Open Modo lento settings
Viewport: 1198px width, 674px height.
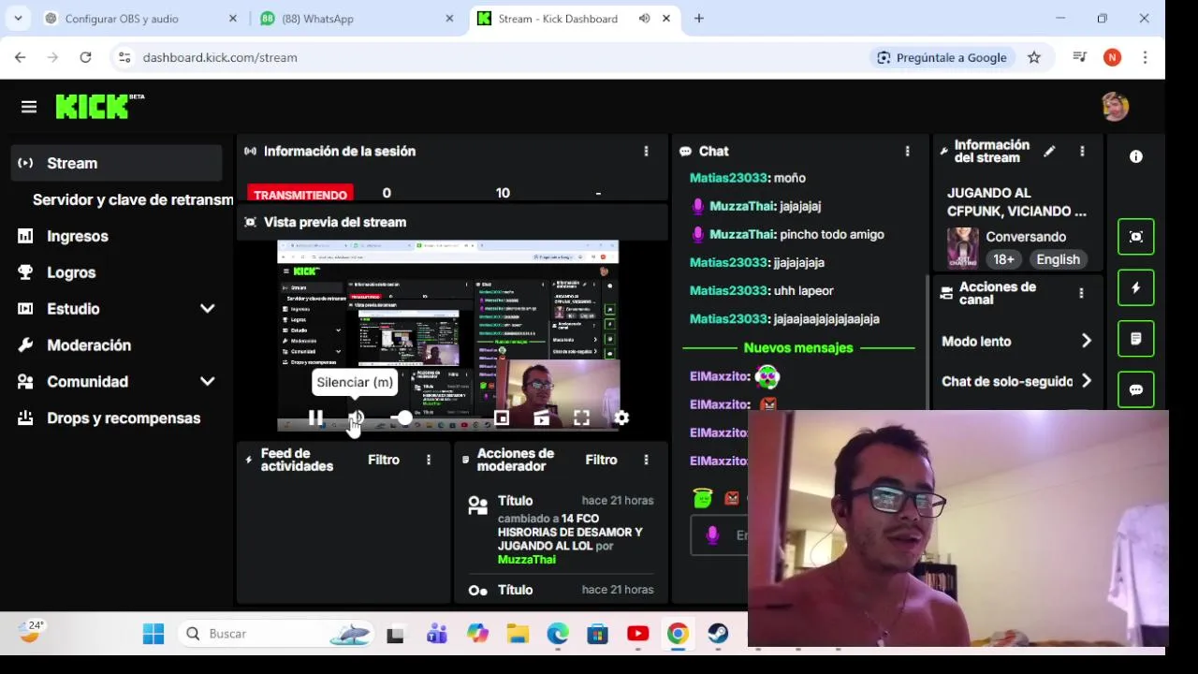[1016, 342]
